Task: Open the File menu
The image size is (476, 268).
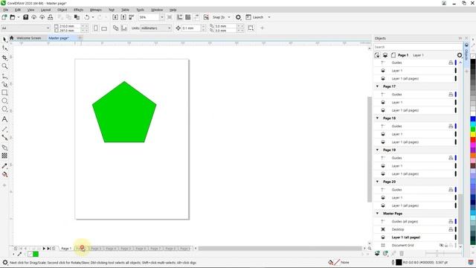Action: click(x=6, y=10)
